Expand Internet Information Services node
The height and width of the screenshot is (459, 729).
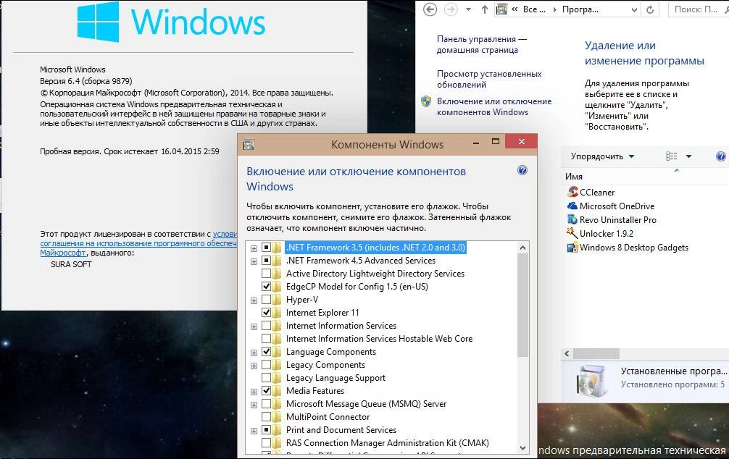254,327
